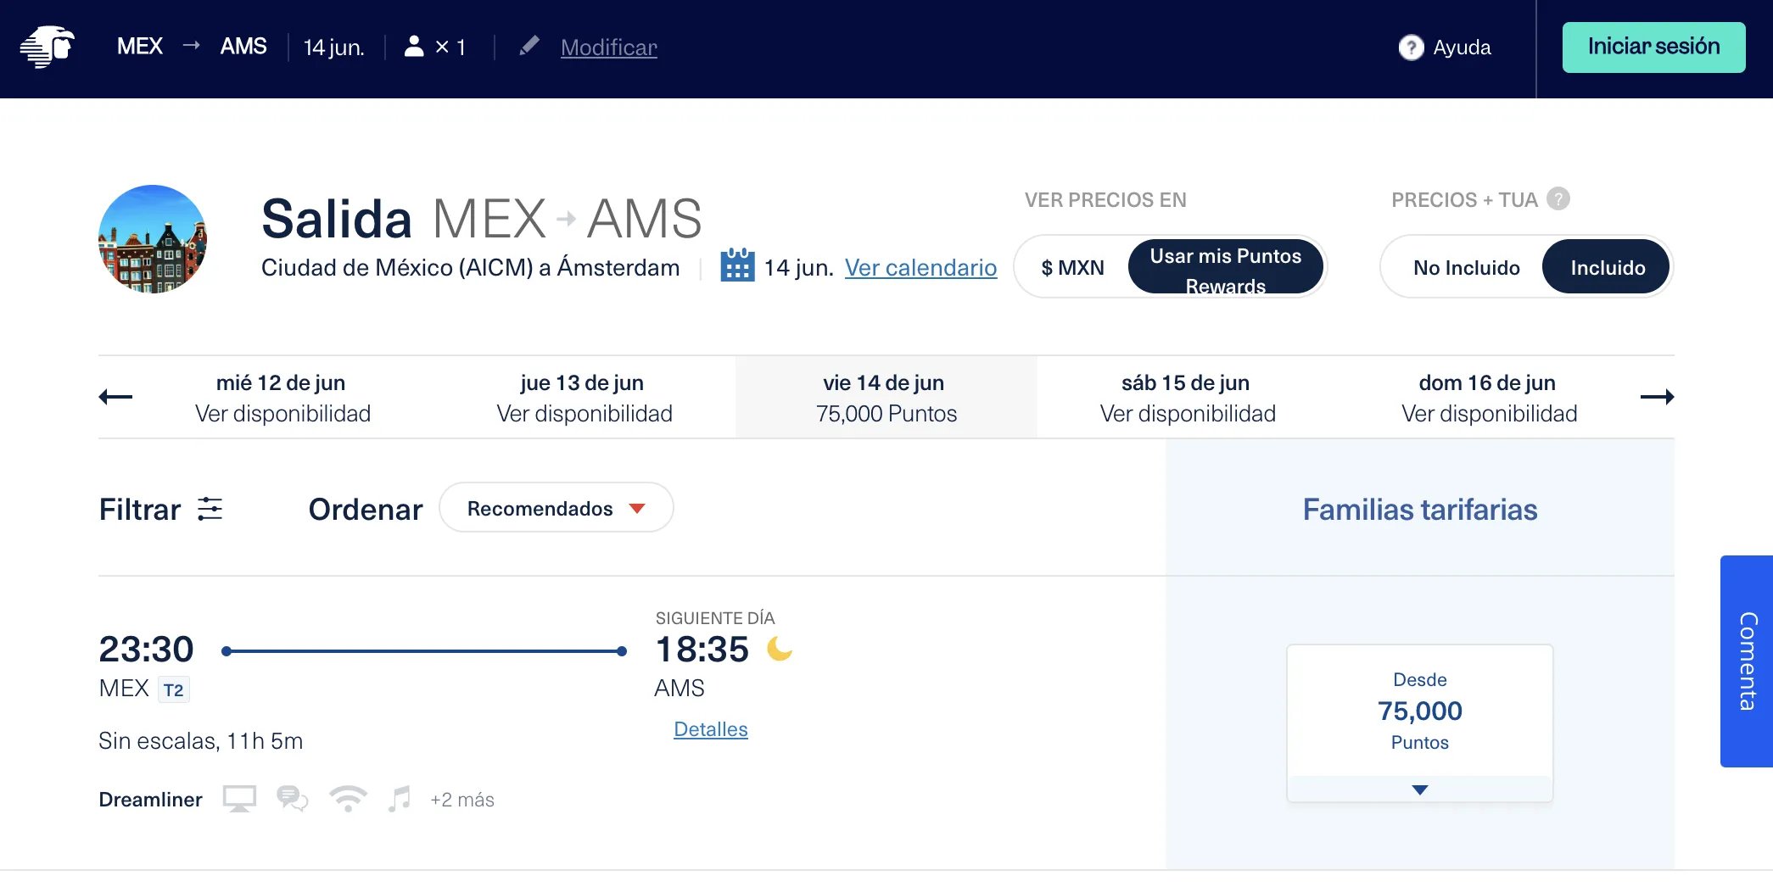Select jue 13 de jun date tab

point(584,398)
